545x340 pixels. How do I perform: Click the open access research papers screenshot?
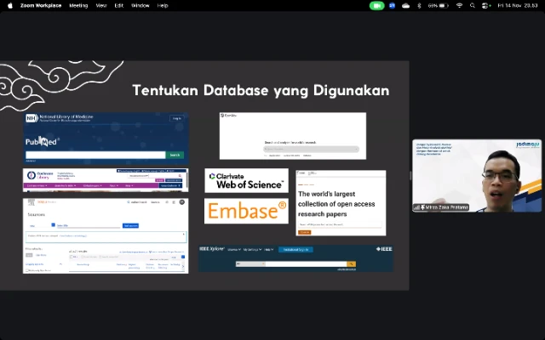(341, 203)
